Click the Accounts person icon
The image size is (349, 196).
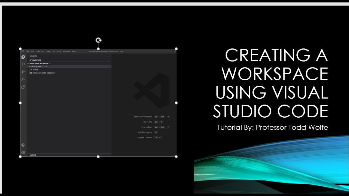click(x=23, y=145)
